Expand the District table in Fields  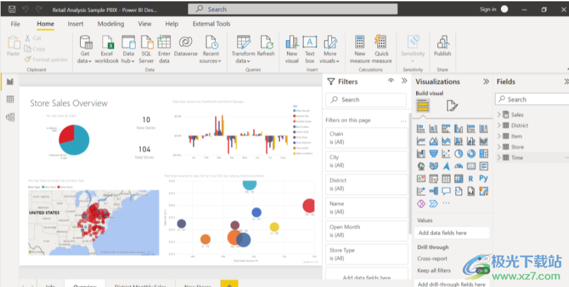[499, 125]
